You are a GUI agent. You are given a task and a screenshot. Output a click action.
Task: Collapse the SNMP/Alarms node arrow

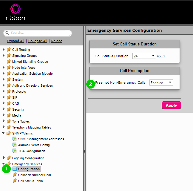point(4,133)
